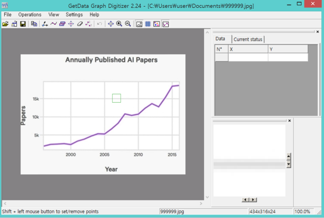The image size is (324, 218).
Task: Toggle the show lines graph button
Action: coord(166,24)
